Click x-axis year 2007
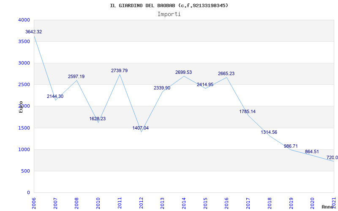The image size is (338, 211). pyautogui.click(x=55, y=203)
